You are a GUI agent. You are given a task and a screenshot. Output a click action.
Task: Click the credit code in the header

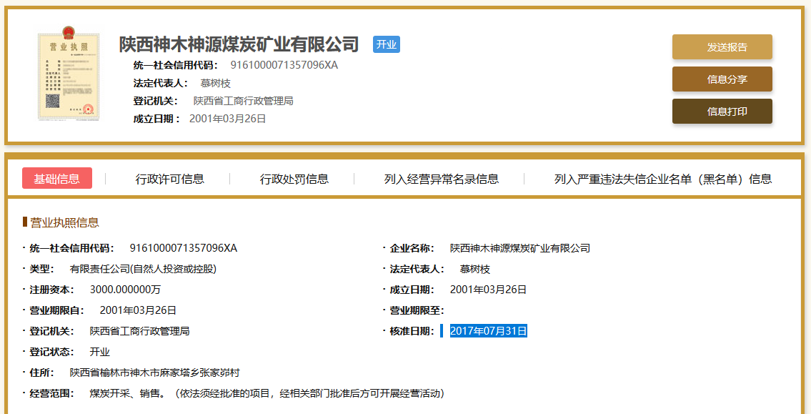284,65
